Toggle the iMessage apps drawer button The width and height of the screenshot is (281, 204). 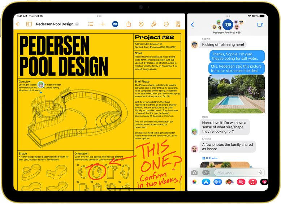[206, 173]
